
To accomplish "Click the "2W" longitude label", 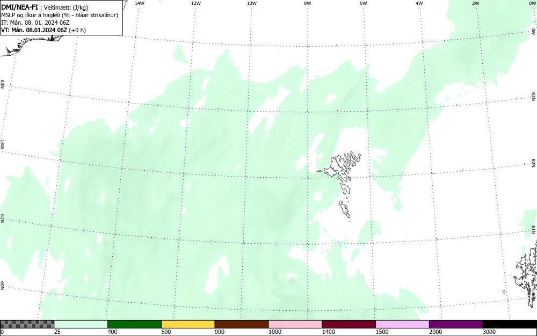I will pos(475,3).
